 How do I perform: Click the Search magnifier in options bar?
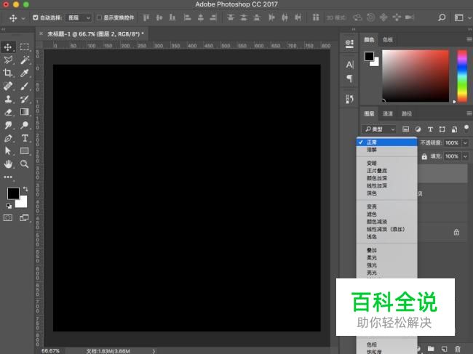pos(442,17)
